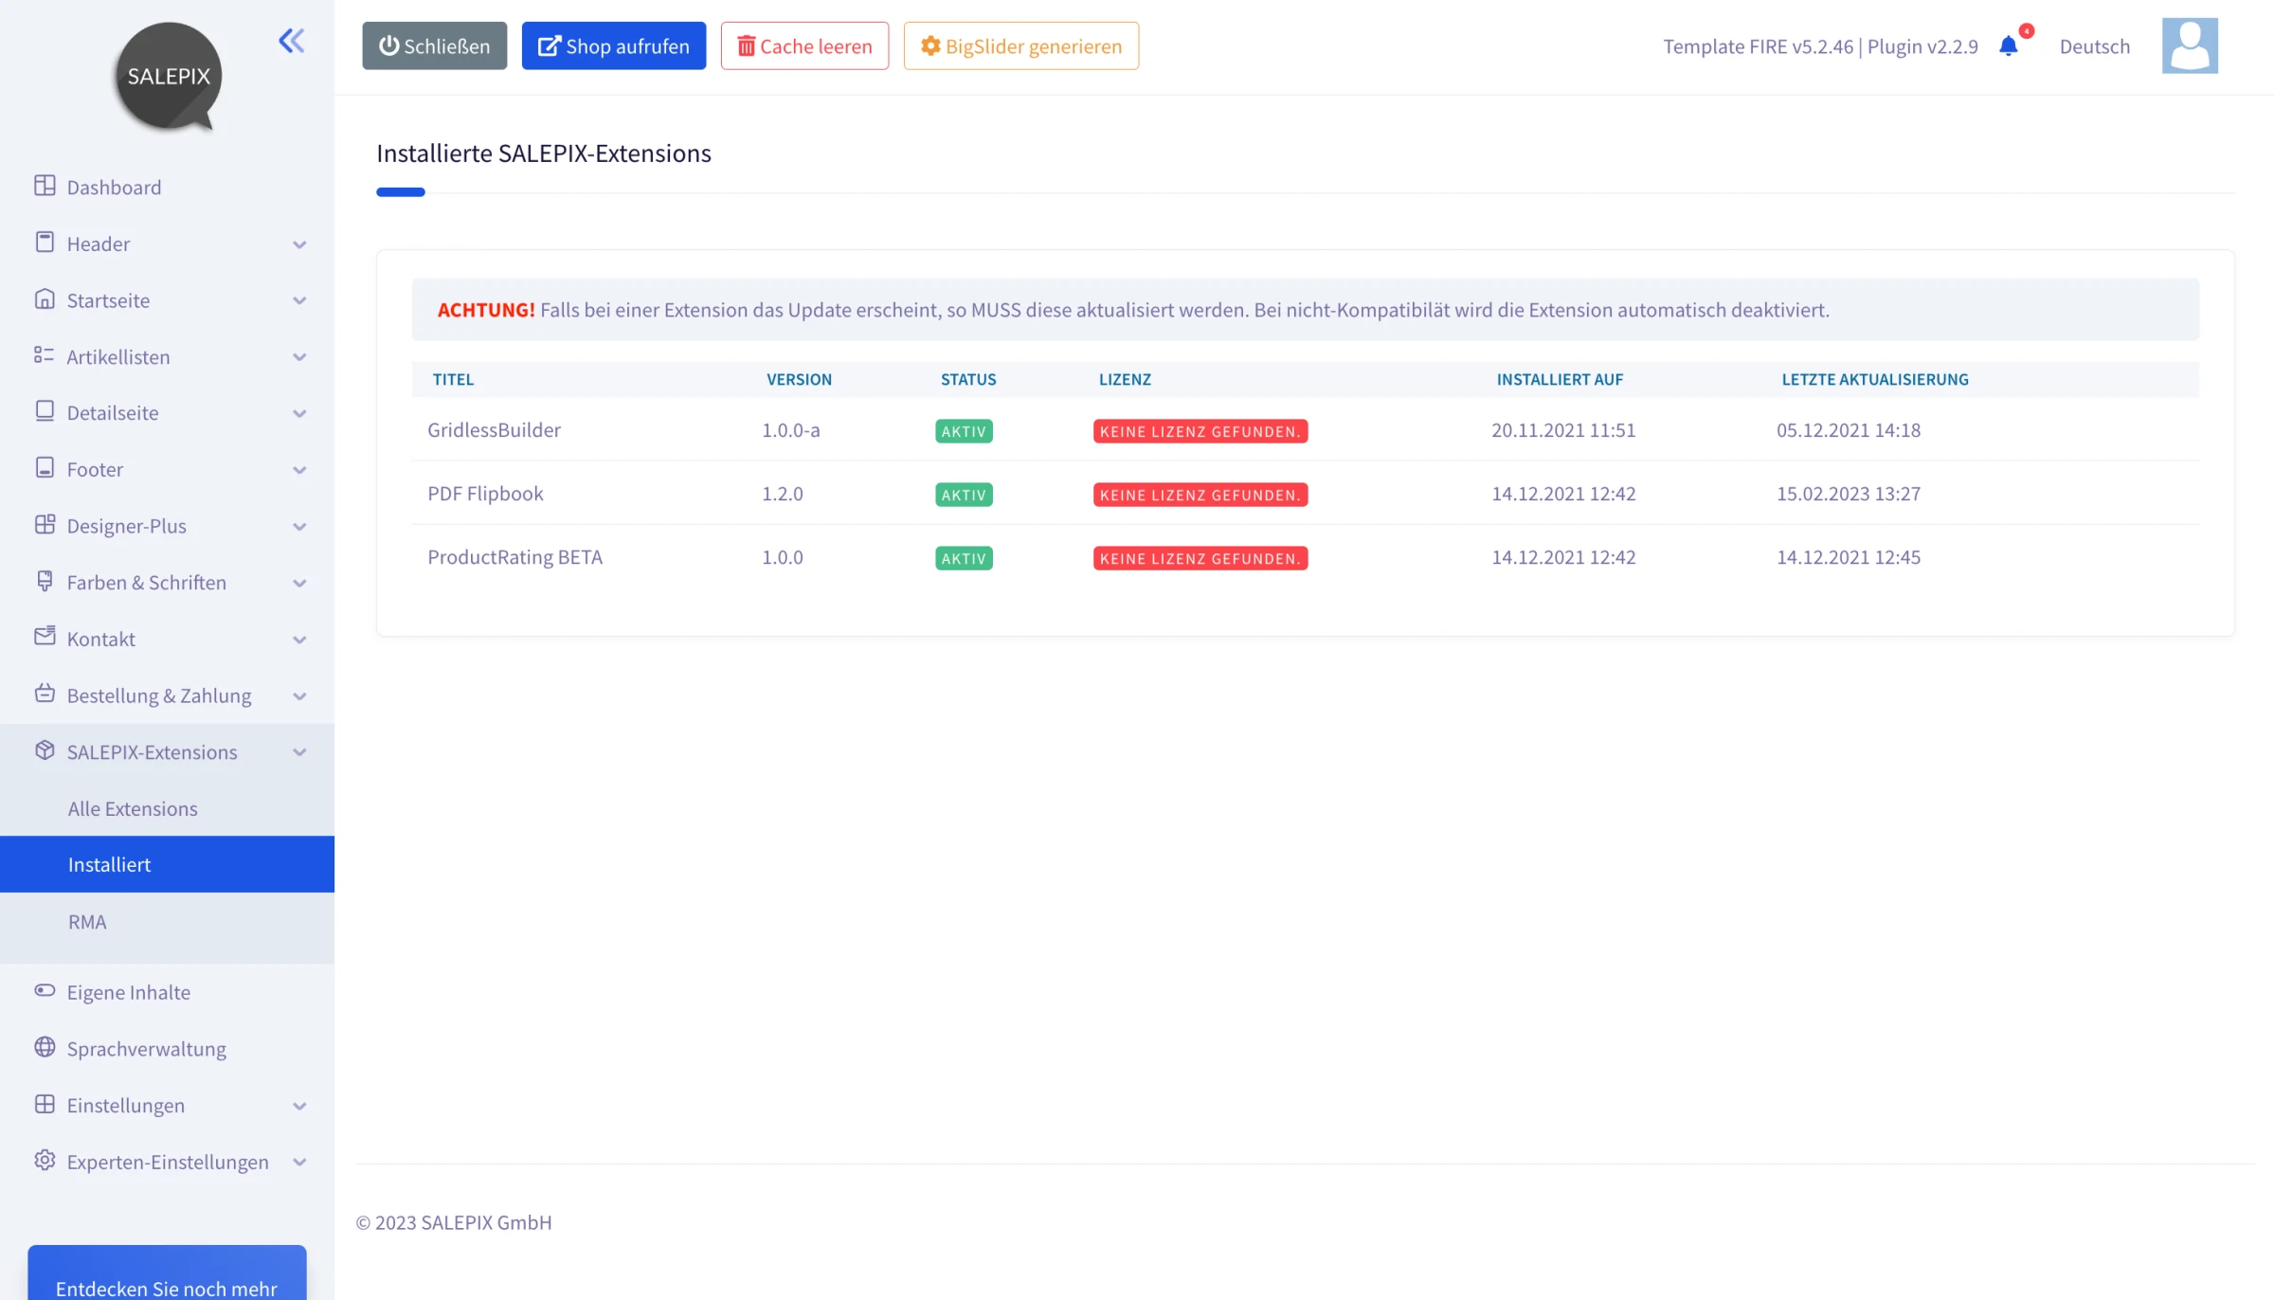Click the Detailseite page icon
The image size is (2274, 1300).
pyautogui.click(x=45, y=411)
